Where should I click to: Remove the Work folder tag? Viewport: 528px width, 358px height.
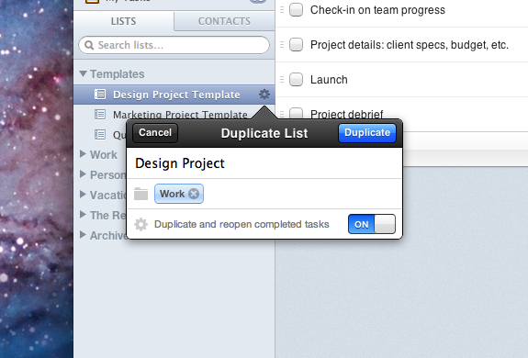click(194, 194)
